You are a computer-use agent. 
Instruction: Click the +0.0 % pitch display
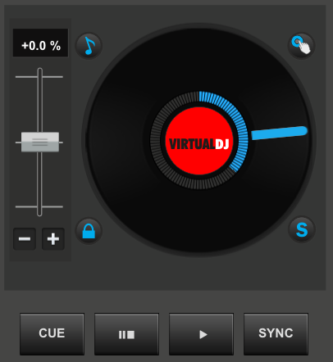pyautogui.click(x=40, y=43)
